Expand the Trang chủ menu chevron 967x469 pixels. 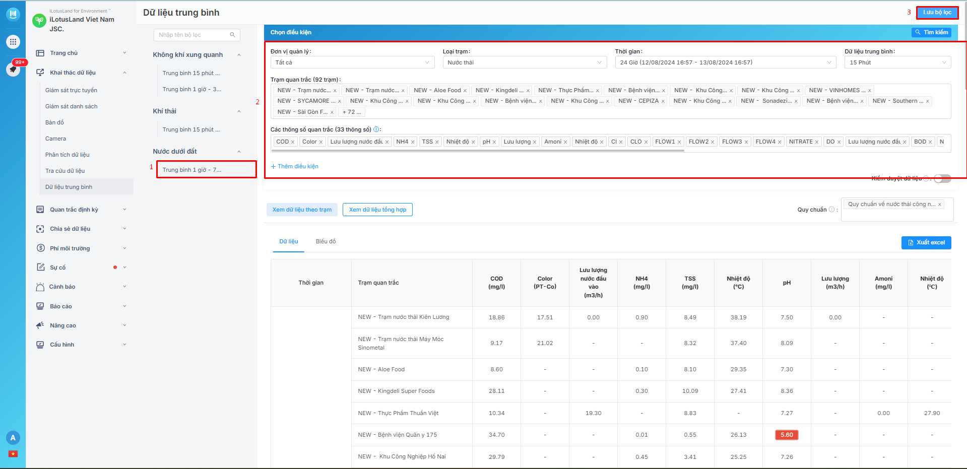coord(124,53)
